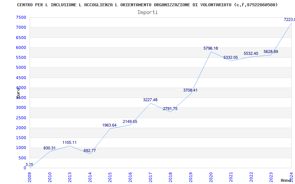Select the 2022 year axis label
295x184 pixels.
pos(251,177)
